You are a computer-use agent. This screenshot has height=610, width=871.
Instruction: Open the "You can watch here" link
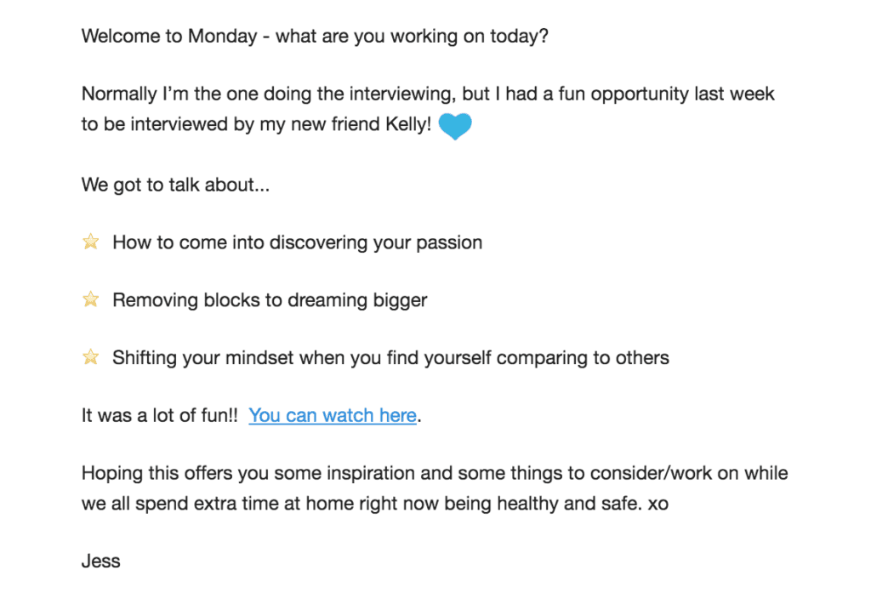point(333,415)
